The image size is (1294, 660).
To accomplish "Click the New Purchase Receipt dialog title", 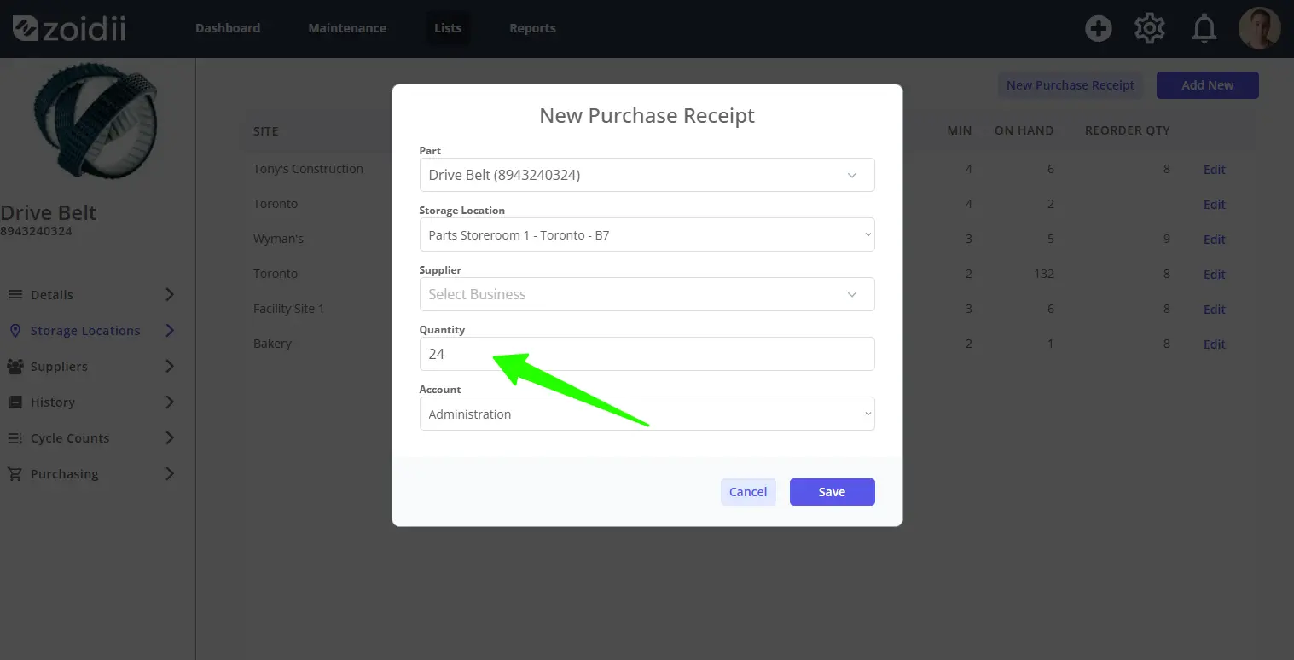I will coord(647,115).
